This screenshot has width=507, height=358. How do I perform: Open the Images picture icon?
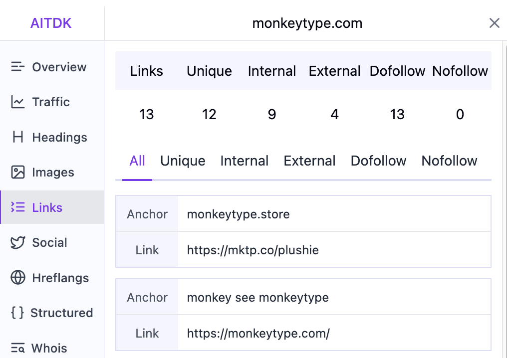click(x=17, y=172)
